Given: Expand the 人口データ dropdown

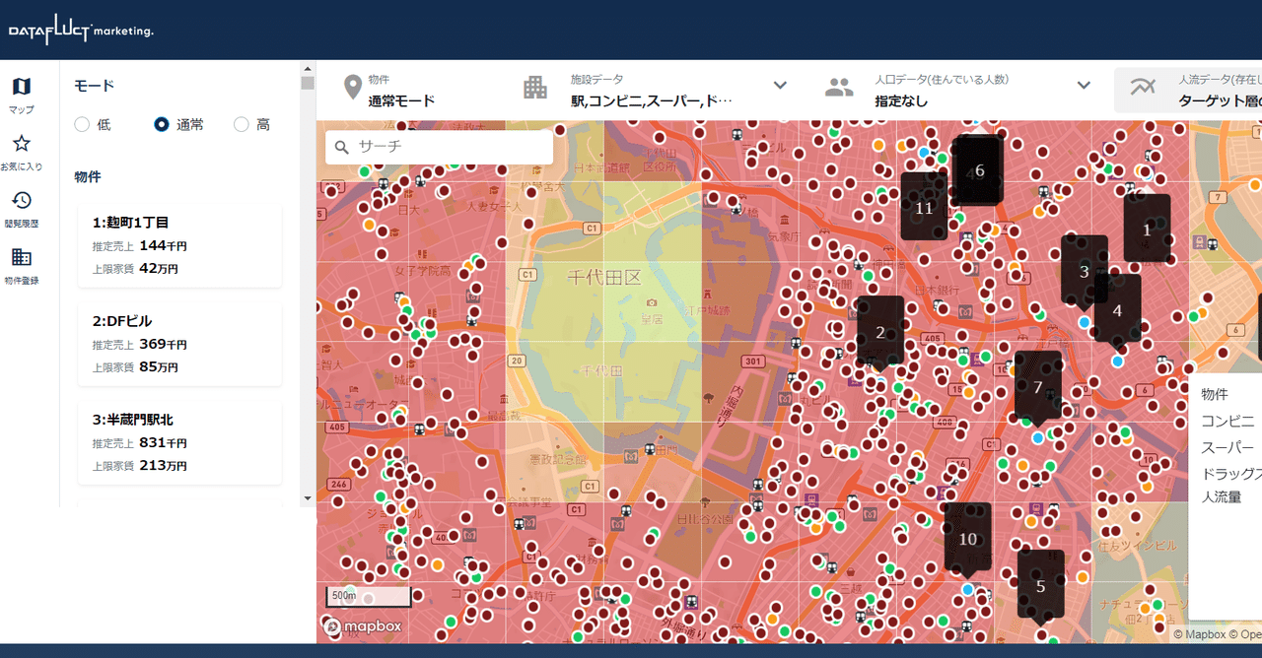Looking at the screenshot, I should pos(1083,86).
